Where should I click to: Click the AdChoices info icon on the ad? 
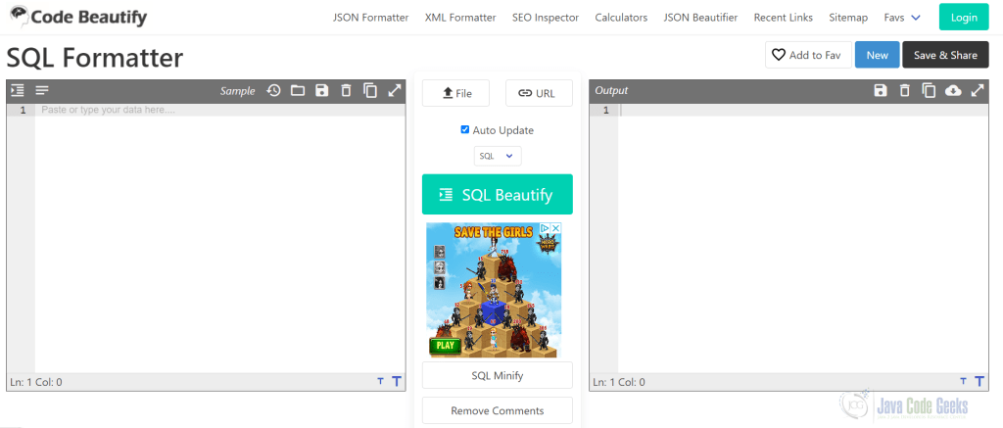[x=546, y=228]
